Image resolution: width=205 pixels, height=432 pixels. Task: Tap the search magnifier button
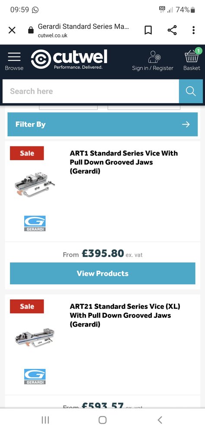[x=191, y=91]
